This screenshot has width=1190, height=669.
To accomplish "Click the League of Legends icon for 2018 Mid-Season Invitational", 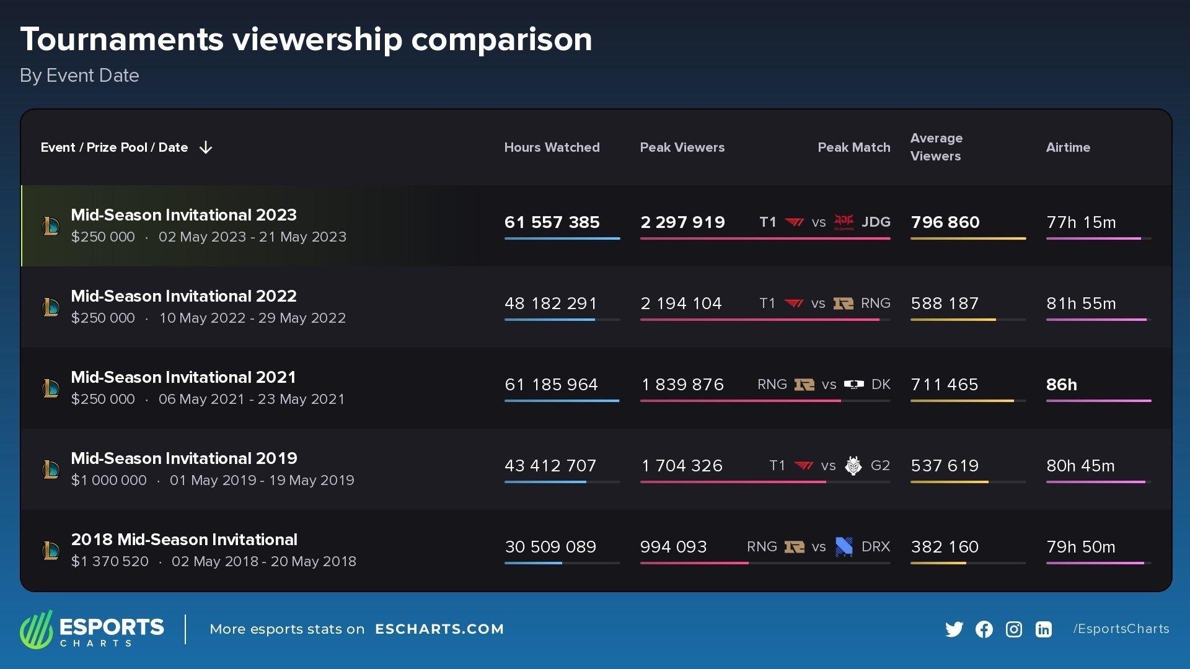I will click(x=50, y=551).
